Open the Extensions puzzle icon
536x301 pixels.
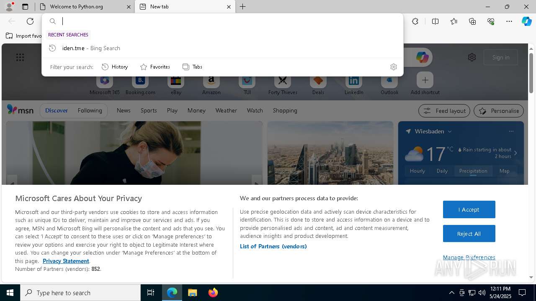point(415,21)
